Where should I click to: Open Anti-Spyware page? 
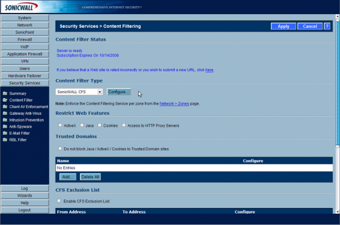20,127
